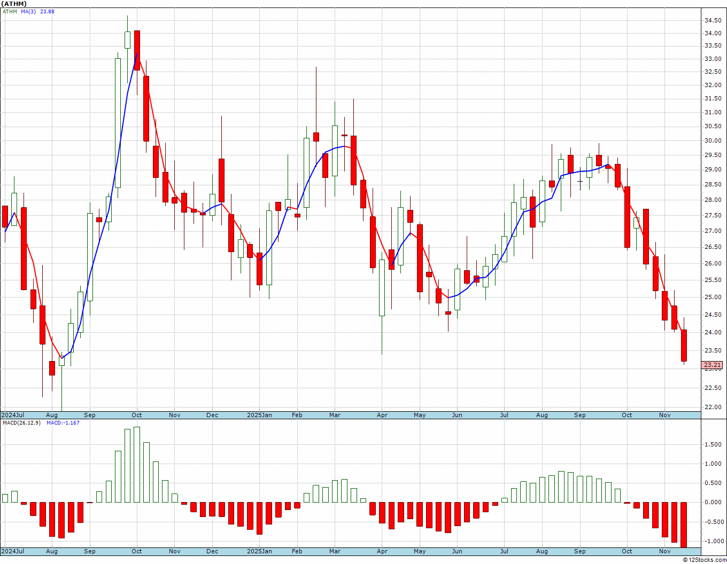
Task: Click Jun on the MACD panel time axis
Action: [457, 551]
